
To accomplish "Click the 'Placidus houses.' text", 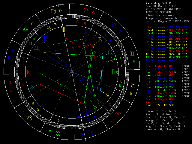I will tap(160, 15).
